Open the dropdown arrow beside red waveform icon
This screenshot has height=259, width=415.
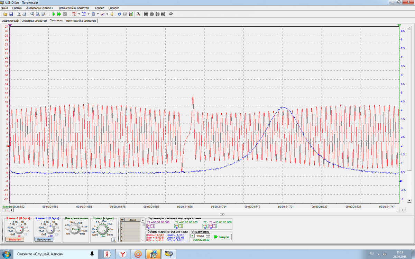pyautogui.click(x=79, y=14)
